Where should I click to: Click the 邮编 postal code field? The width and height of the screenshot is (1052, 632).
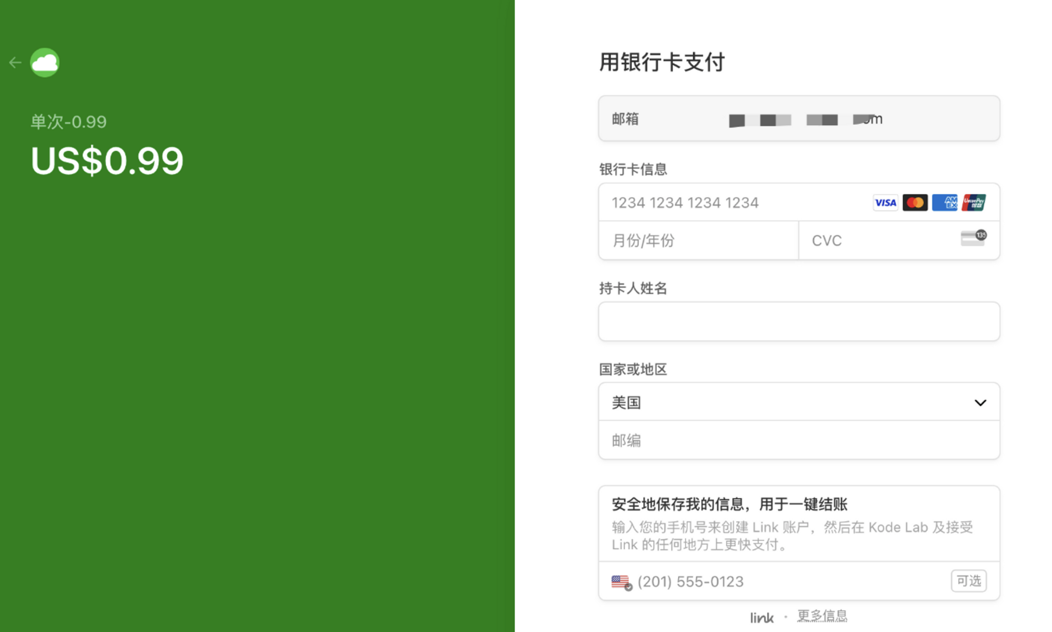click(798, 440)
